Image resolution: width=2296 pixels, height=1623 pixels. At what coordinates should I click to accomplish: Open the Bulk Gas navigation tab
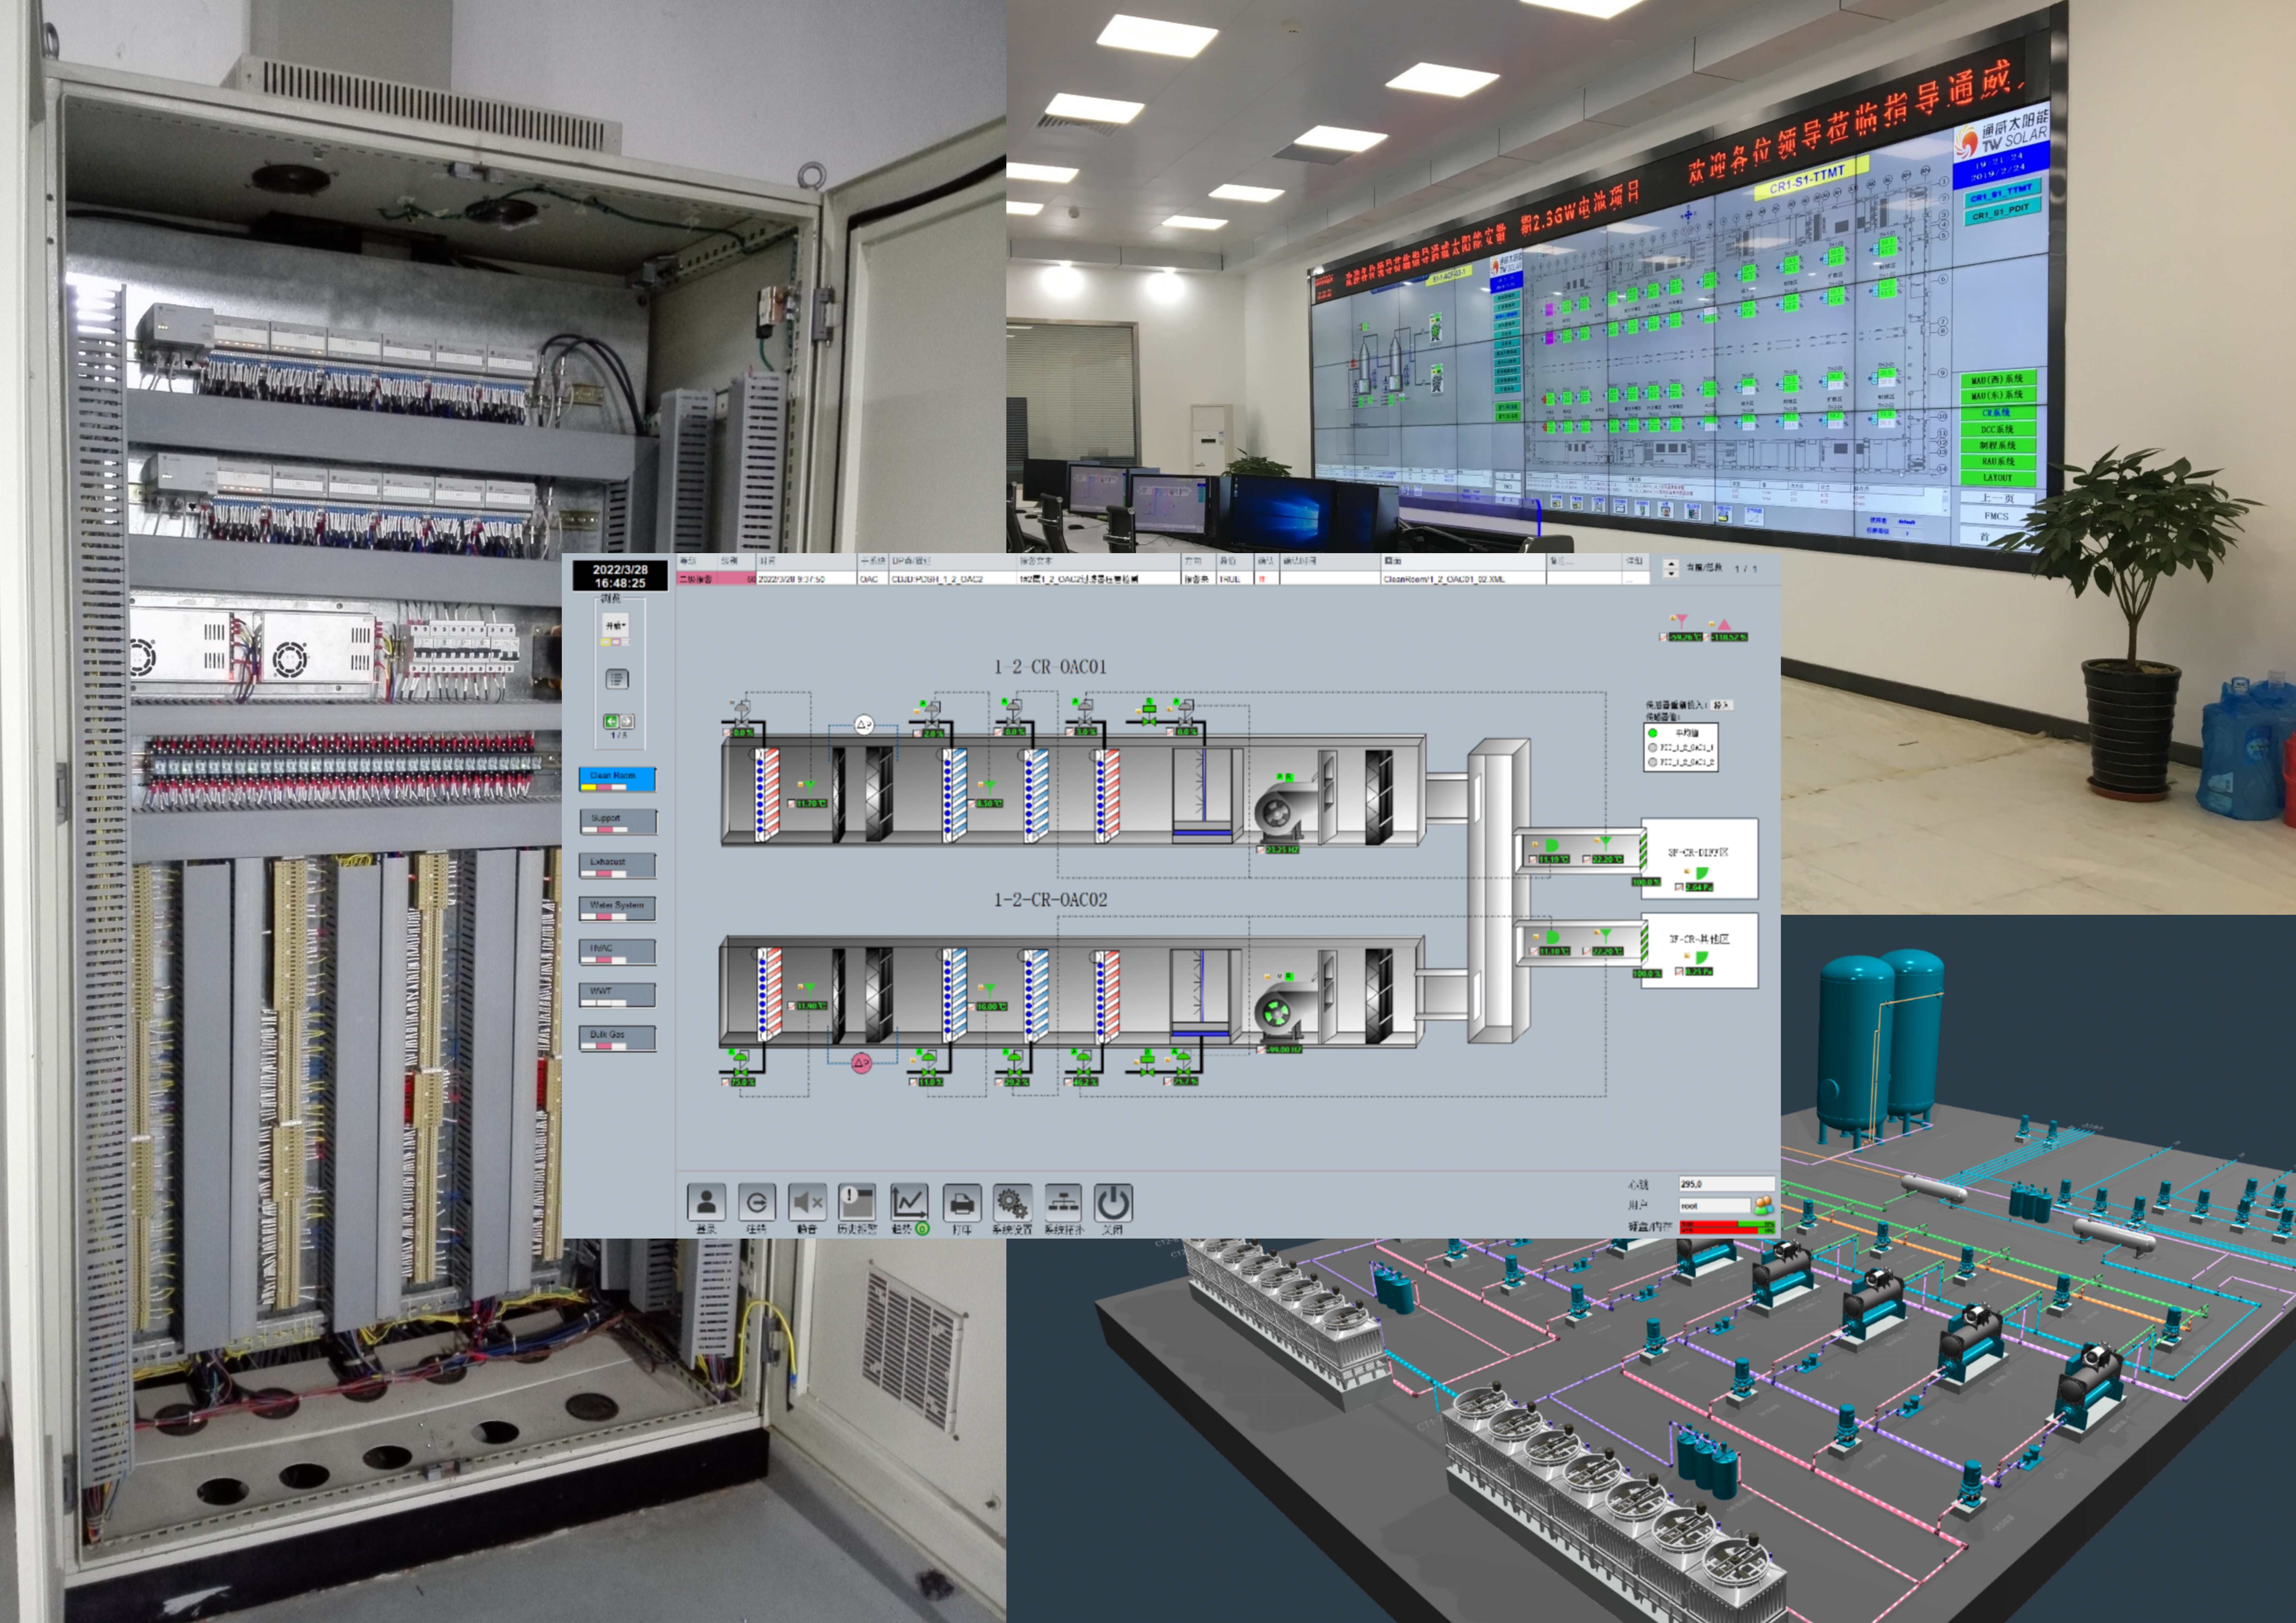(x=617, y=1038)
